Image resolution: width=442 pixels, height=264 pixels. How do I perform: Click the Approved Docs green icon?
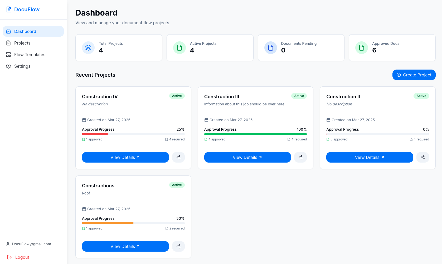coord(362,48)
